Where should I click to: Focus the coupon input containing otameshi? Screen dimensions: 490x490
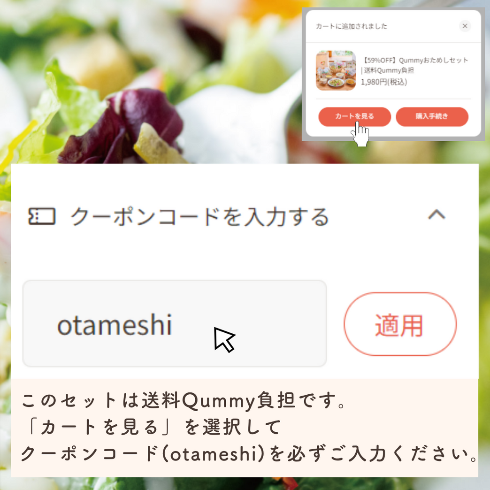(175, 323)
